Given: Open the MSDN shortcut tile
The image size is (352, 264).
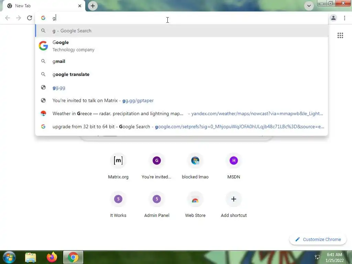Looking at the screenshot, I should point(234,166).
